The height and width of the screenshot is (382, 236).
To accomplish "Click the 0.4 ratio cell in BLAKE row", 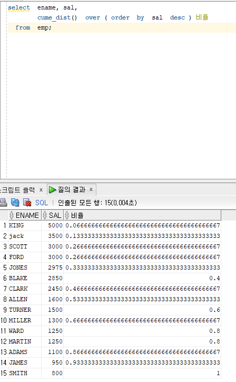I will 143,278.
